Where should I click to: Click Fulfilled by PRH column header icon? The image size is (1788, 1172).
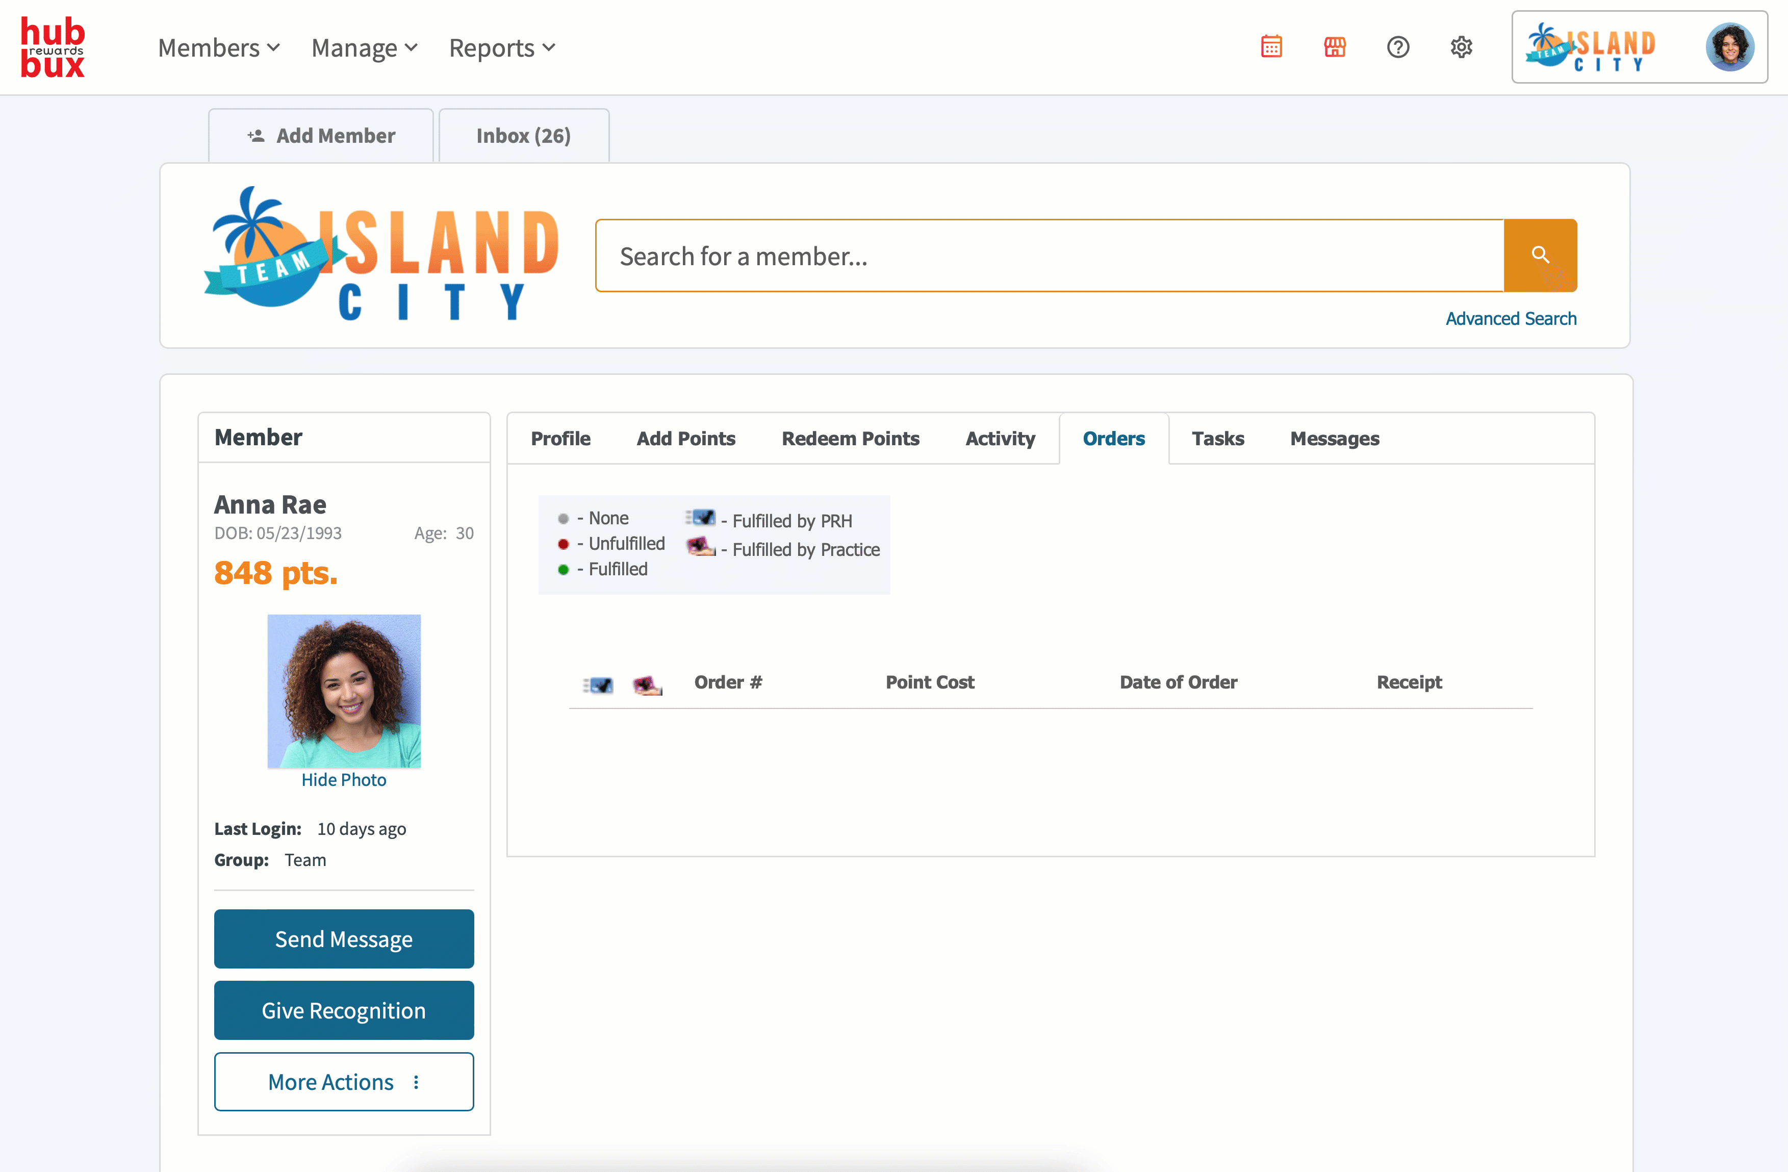point(599,684)
